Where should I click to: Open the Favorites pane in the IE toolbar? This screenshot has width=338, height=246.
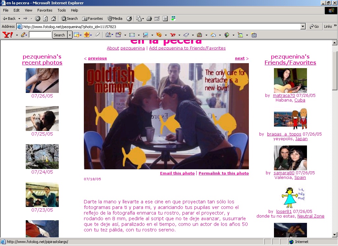92,19
